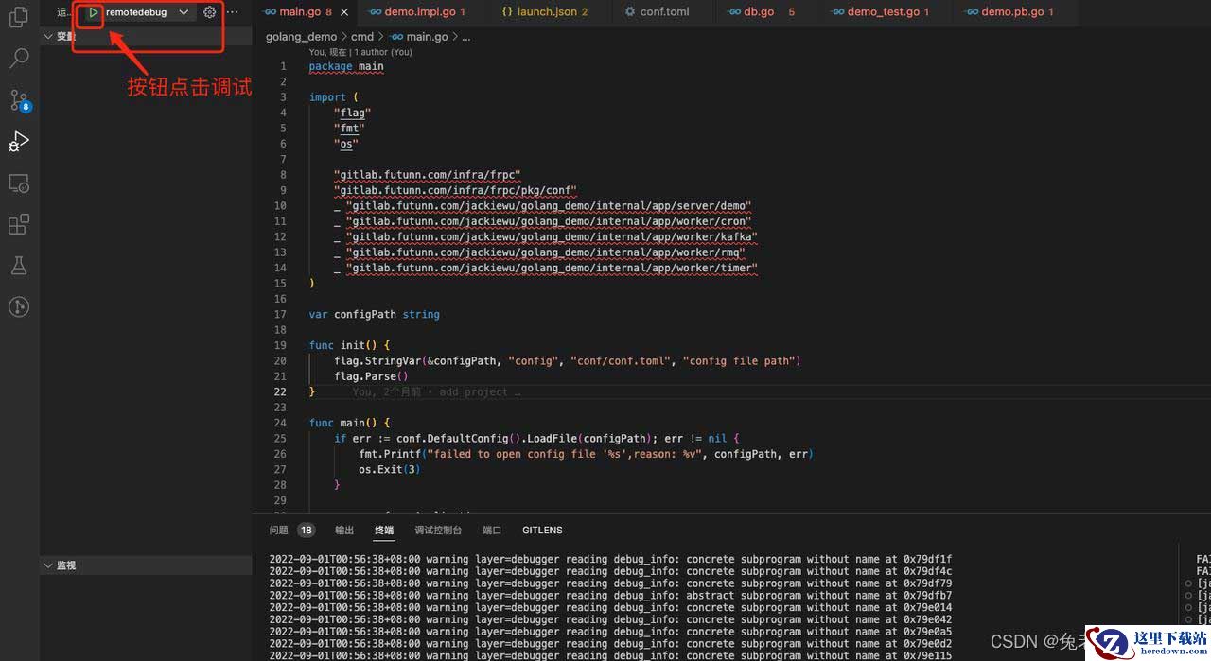1211x661 pixels.
Task: Click the "gitlab.futunn.com/infra/frpc" import
Action: coord(429,175)
